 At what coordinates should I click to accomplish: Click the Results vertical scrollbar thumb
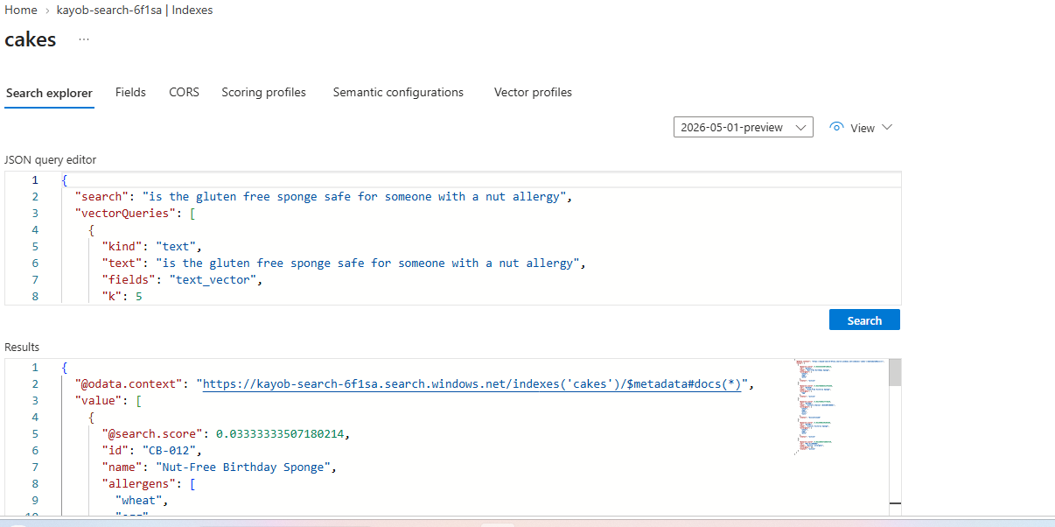coord(894,372)
